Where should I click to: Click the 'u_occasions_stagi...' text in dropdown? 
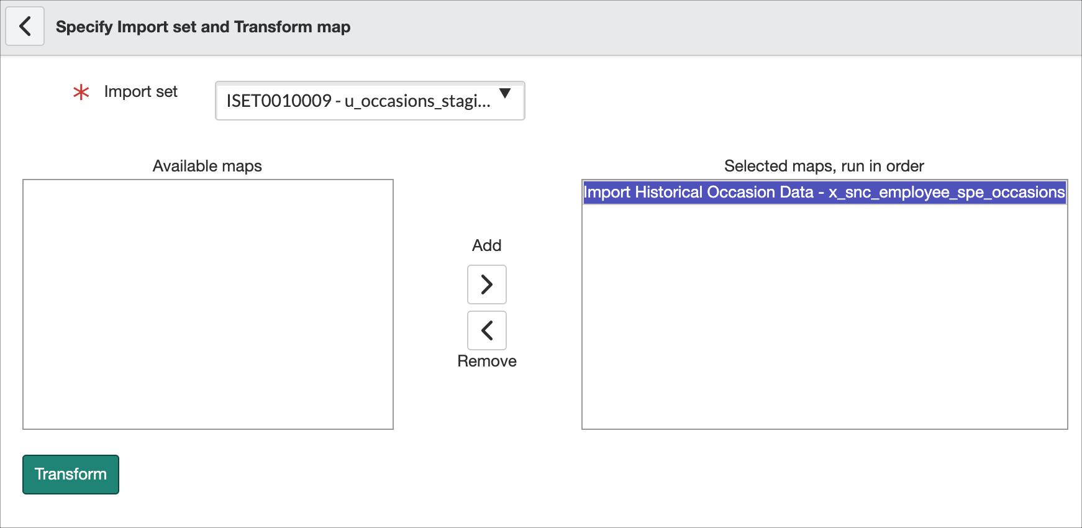(x=417, y=101)
